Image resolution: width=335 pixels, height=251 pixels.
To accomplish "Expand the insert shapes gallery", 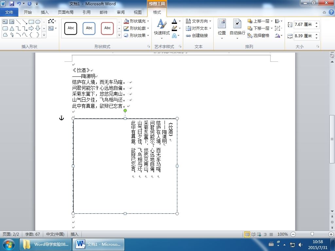I will pos(44,35).
